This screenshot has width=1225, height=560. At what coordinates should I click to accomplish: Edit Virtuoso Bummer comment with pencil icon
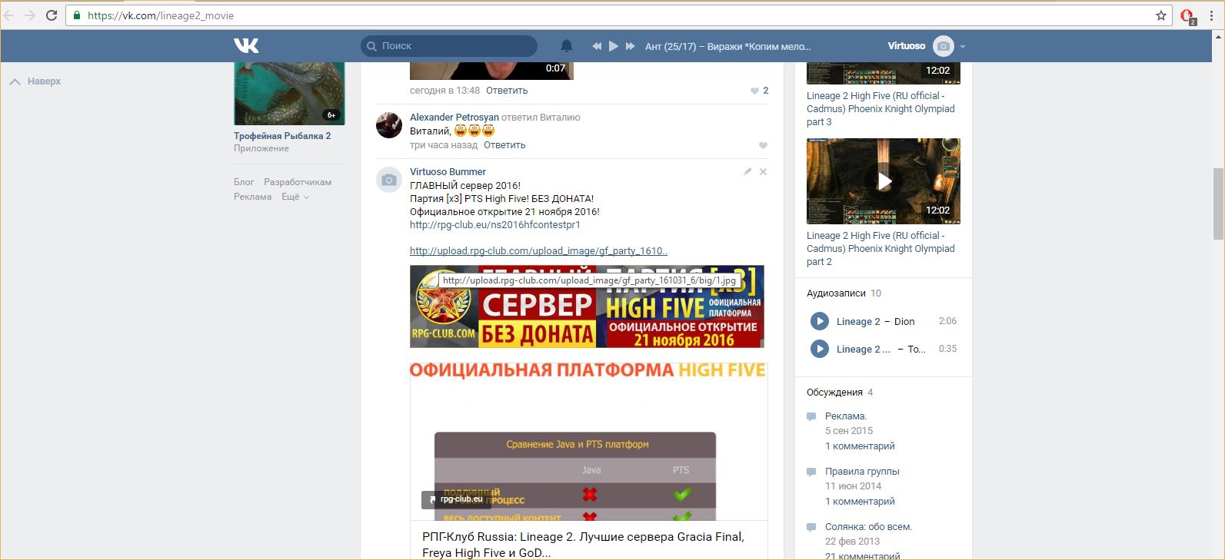(747, 172)
